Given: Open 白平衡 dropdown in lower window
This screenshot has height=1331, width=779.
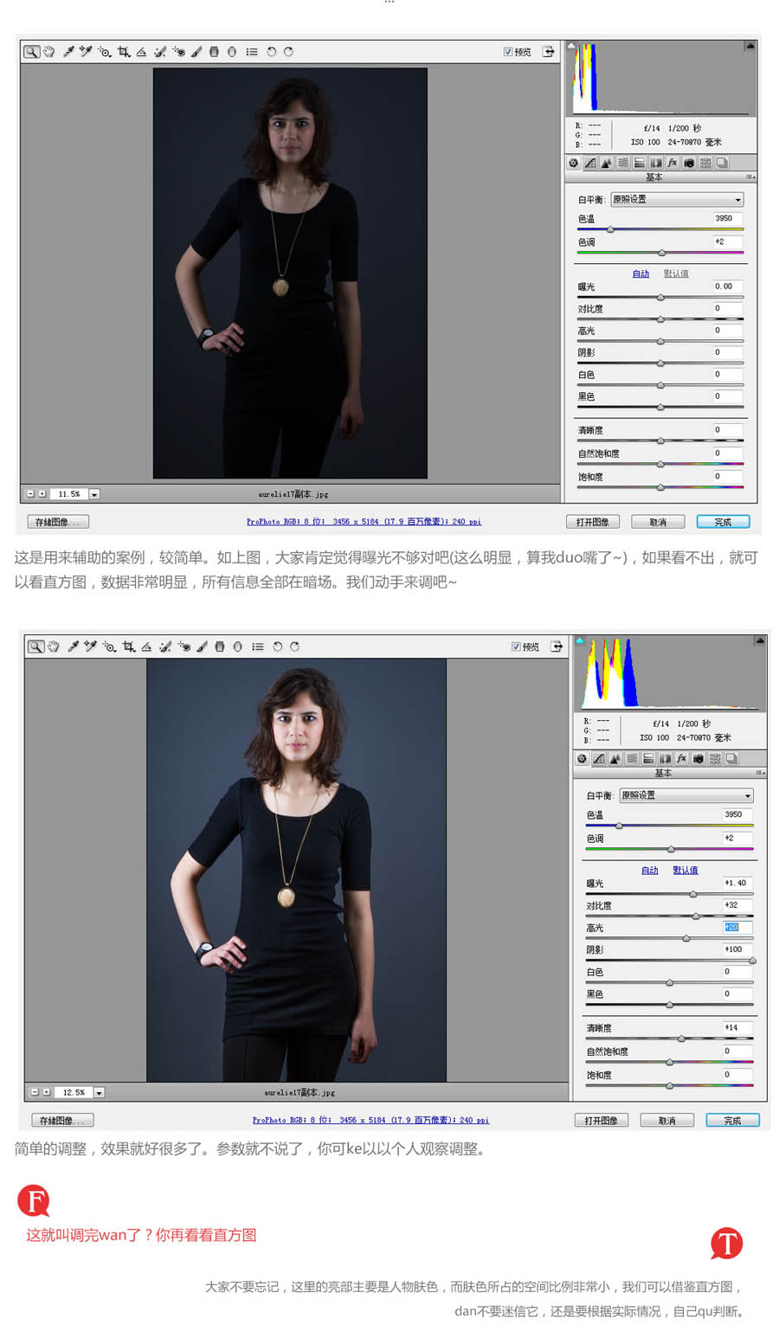Looking at the screenshot, I should click(686, 795).
